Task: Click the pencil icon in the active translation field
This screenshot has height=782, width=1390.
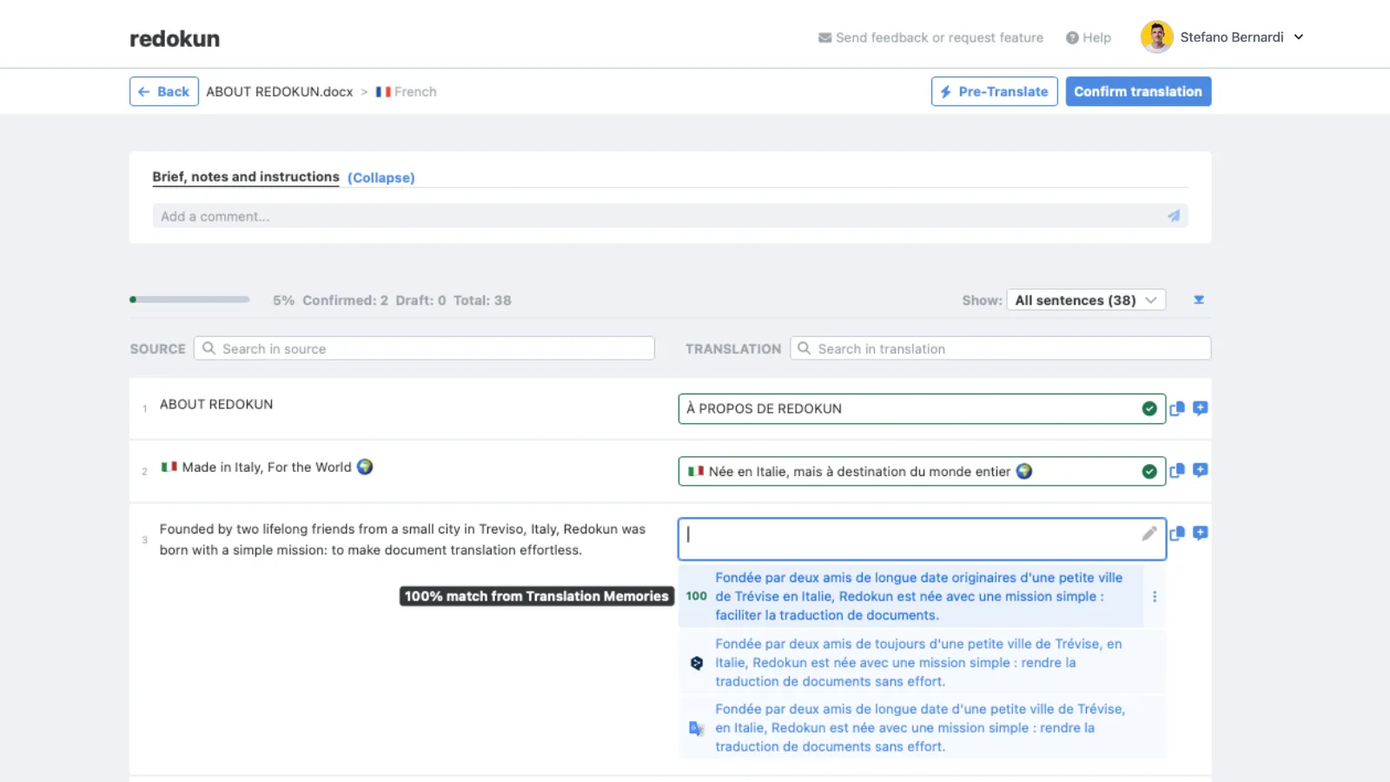Action: pyautogui.click(x=1148, y=533)
